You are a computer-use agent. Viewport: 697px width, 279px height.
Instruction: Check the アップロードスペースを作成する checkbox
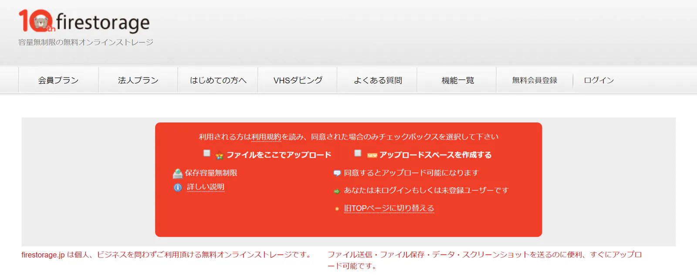click(x=358, y=153)
